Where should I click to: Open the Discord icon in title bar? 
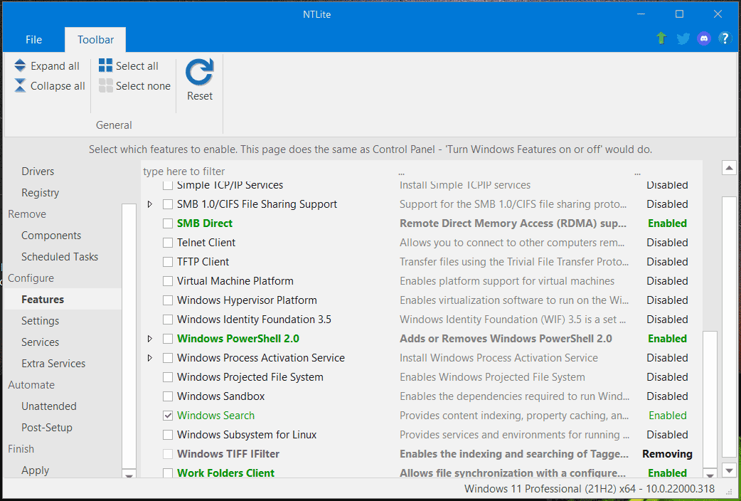704,39
